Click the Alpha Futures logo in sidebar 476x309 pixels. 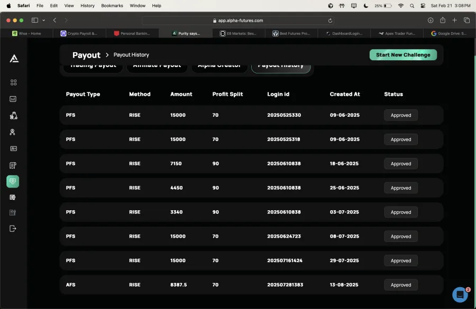14,59
